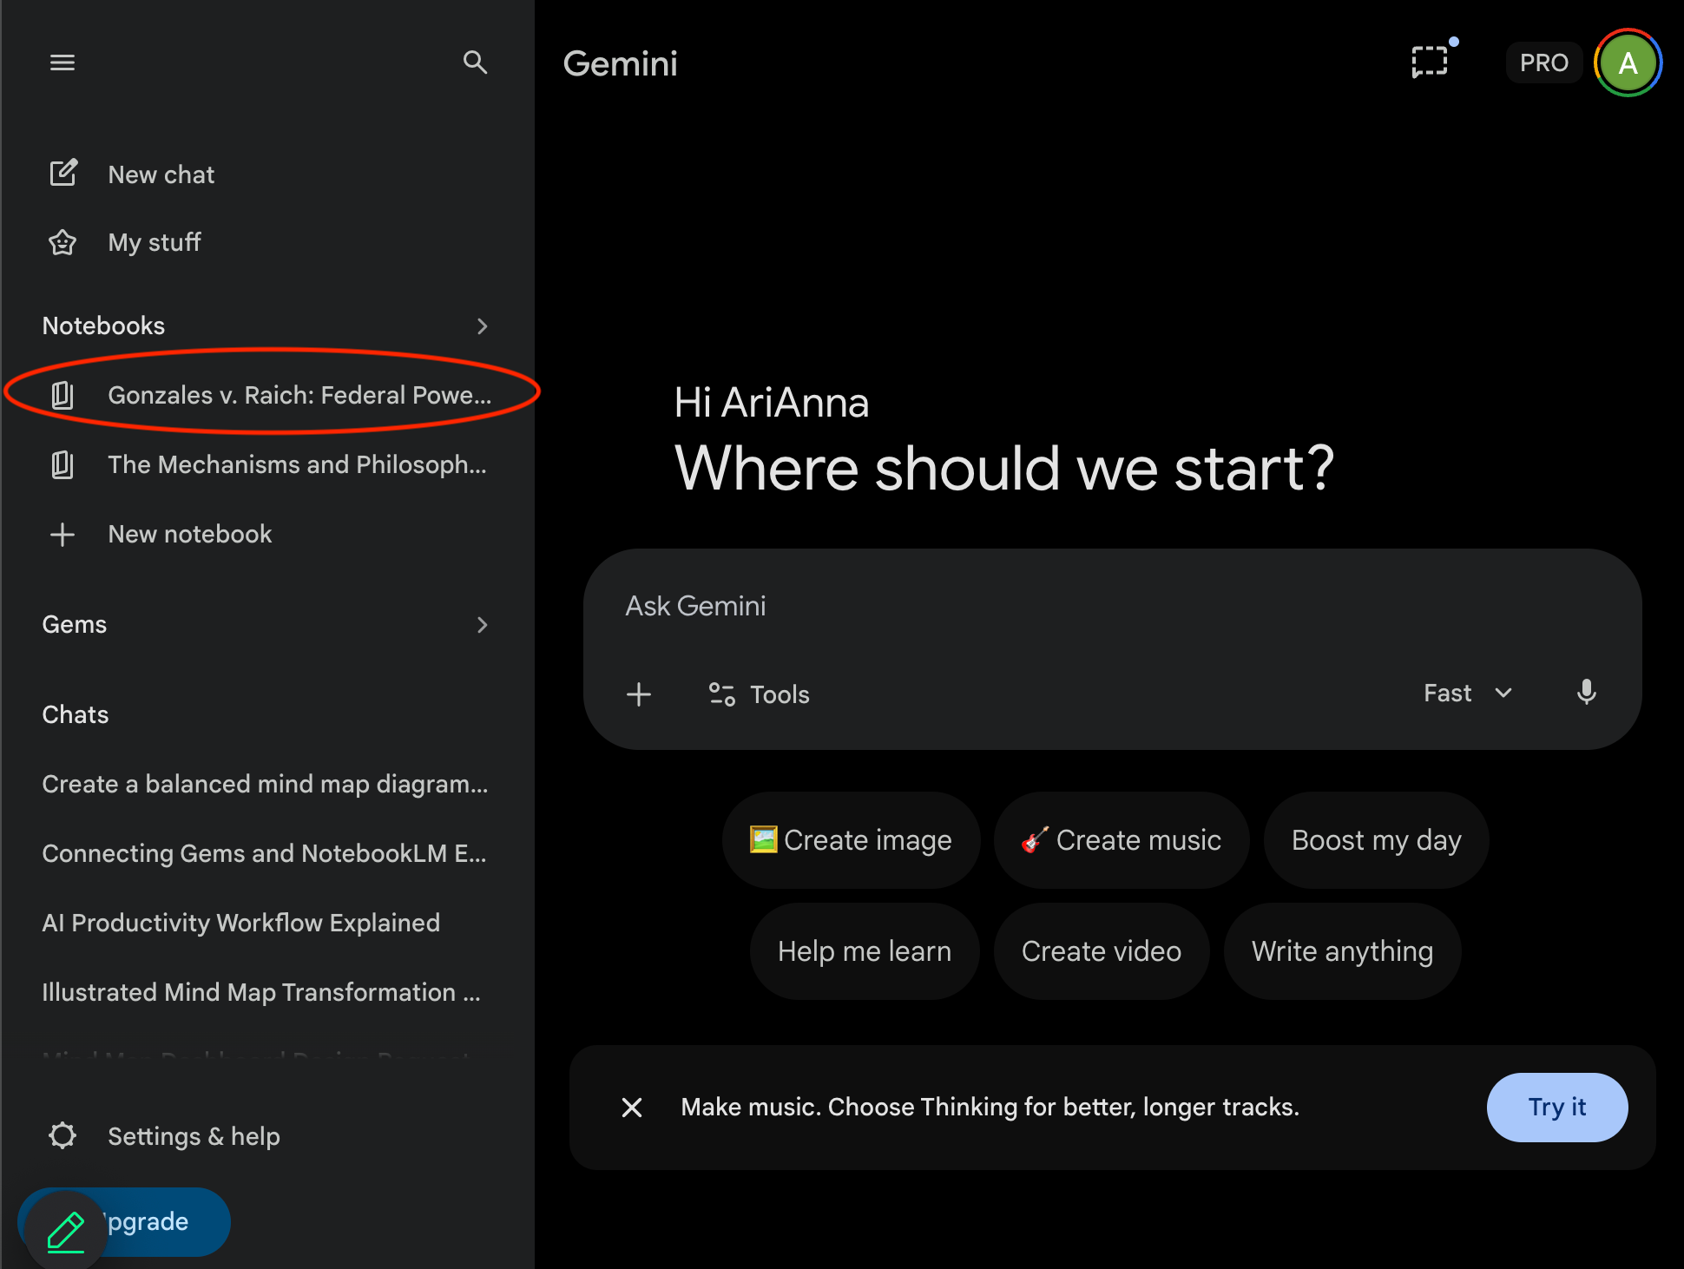Click the microphone voice input icon
This screenshot has width=1684, height=1269.
coord(1586,693)
